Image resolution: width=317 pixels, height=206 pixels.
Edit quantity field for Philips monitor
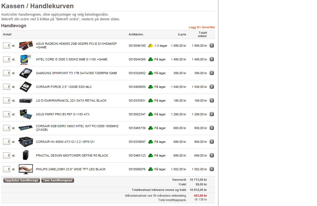coord(7,169)
